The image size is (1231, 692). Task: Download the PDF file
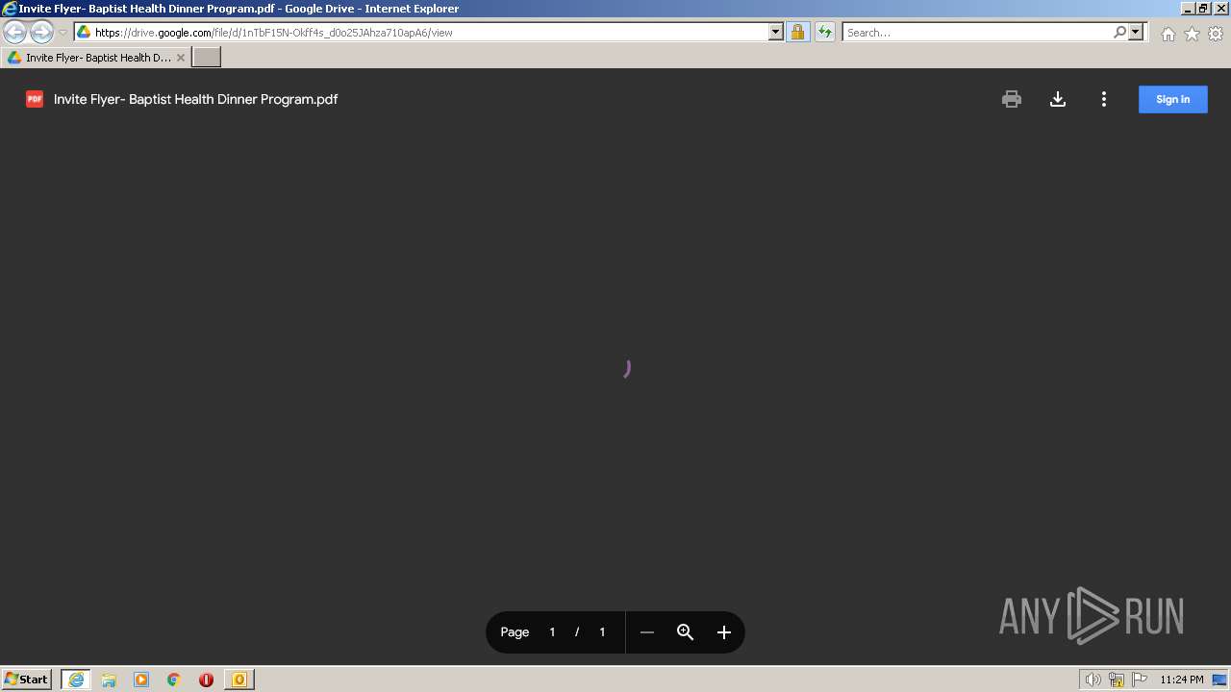(x=1058, y=99)
